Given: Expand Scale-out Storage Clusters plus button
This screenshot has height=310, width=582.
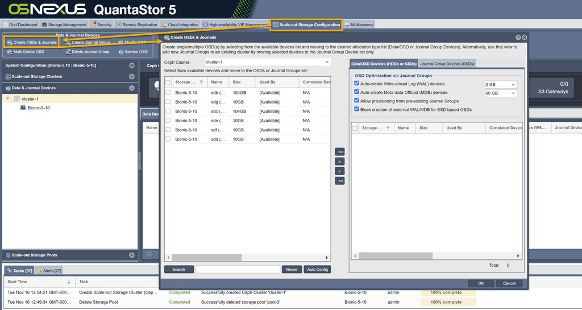Looking at the screenshot, I should click(132, 76).
